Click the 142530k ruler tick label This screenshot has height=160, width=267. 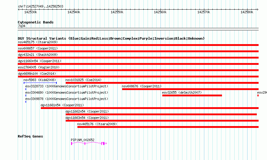coord(31,12)
